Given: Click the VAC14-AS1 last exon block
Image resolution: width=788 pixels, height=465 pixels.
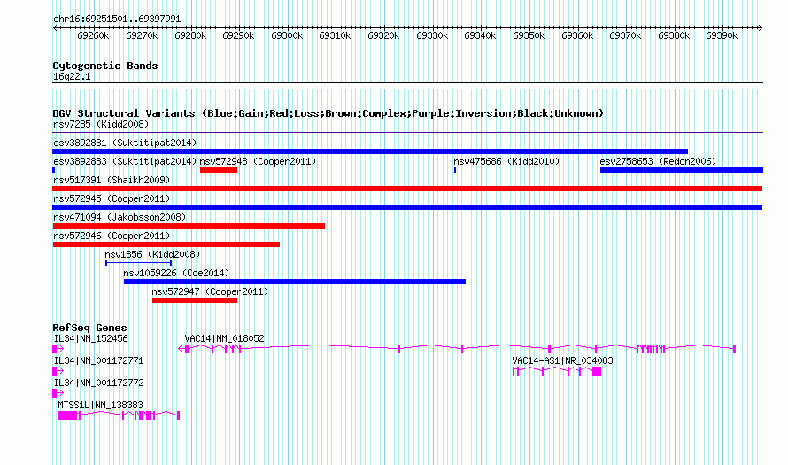Looking at the screenshot, I should tap(597, 371).
